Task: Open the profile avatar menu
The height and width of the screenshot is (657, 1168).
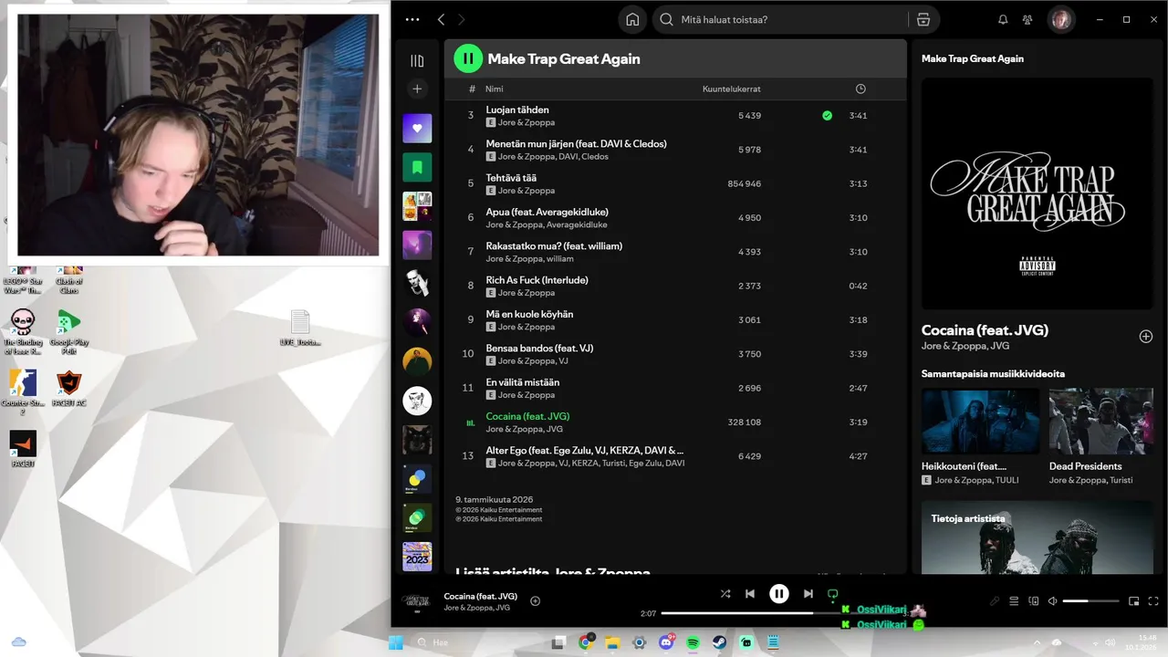Action: [1060, 19]
